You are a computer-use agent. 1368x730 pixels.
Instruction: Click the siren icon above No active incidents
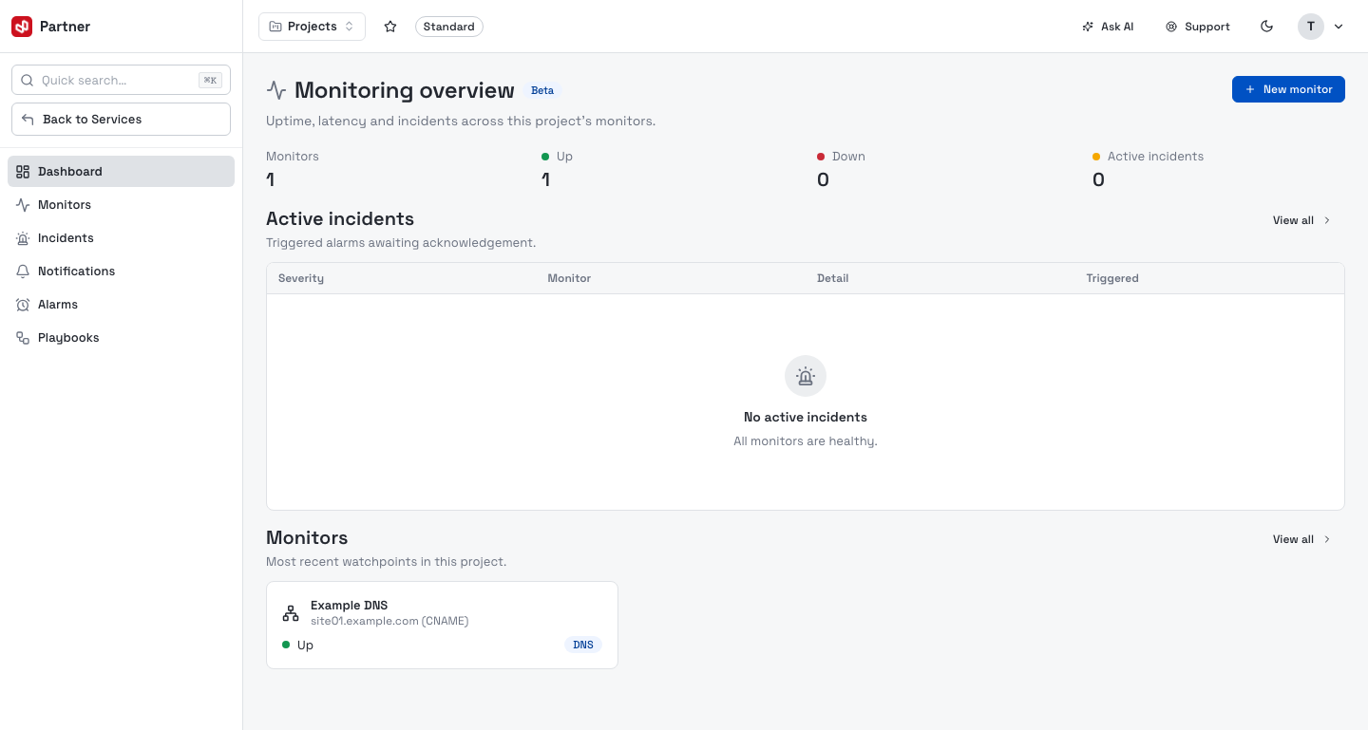(806, 377)
